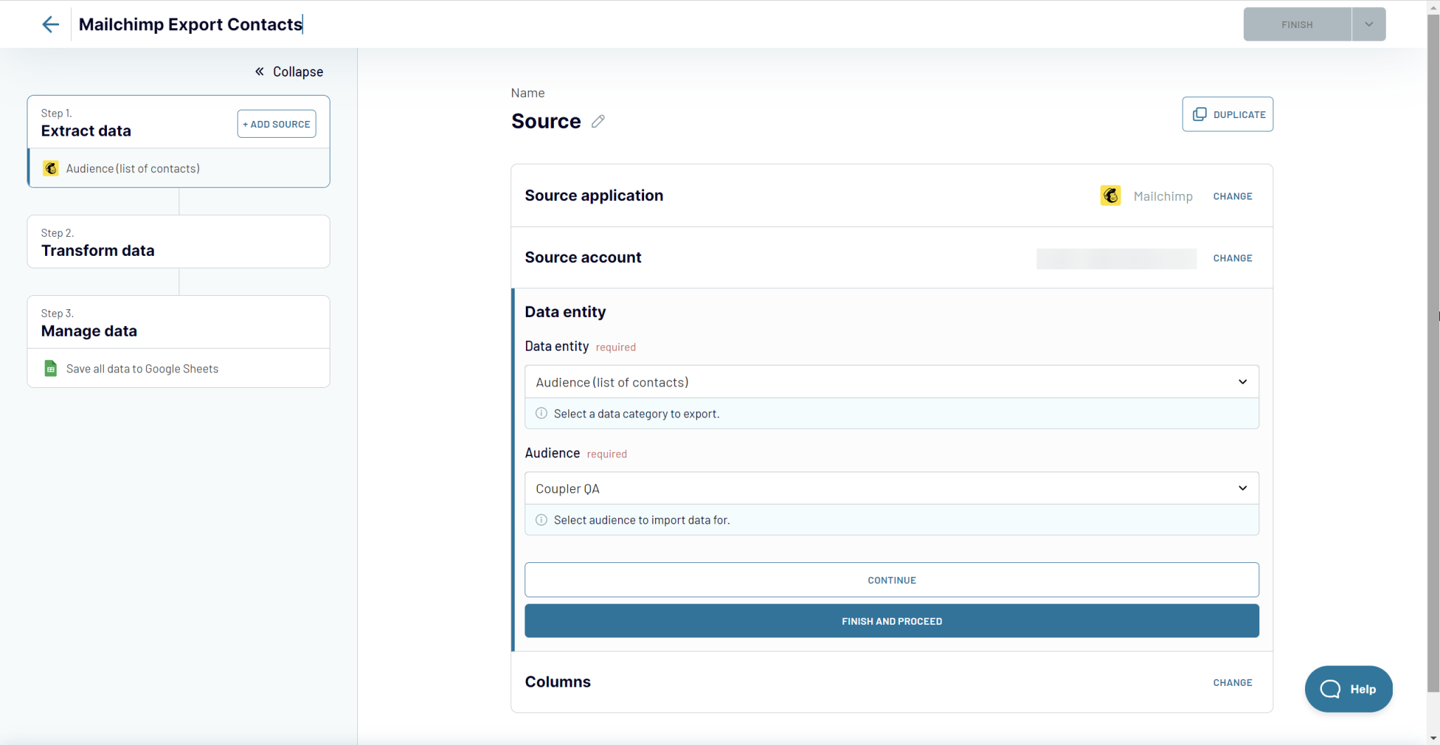The image size is (1440, 745).
Task: Click the ADD SOURCE button in Step 1
Action: tap(276, 124)
